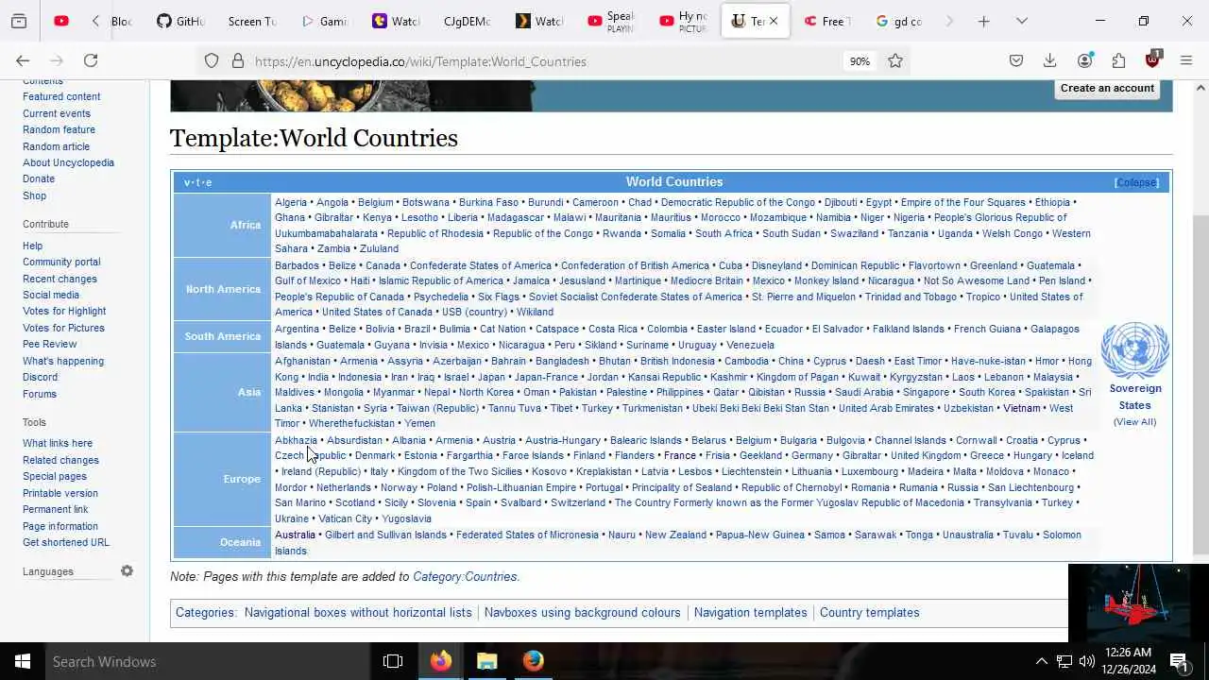Open volume control in the system tray
The image size is (1209, 680).
click(1087, 661)
